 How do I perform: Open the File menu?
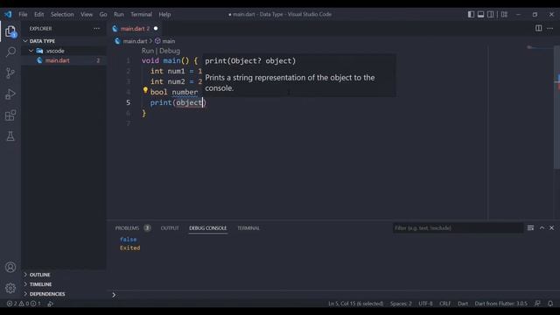(23, 14)
